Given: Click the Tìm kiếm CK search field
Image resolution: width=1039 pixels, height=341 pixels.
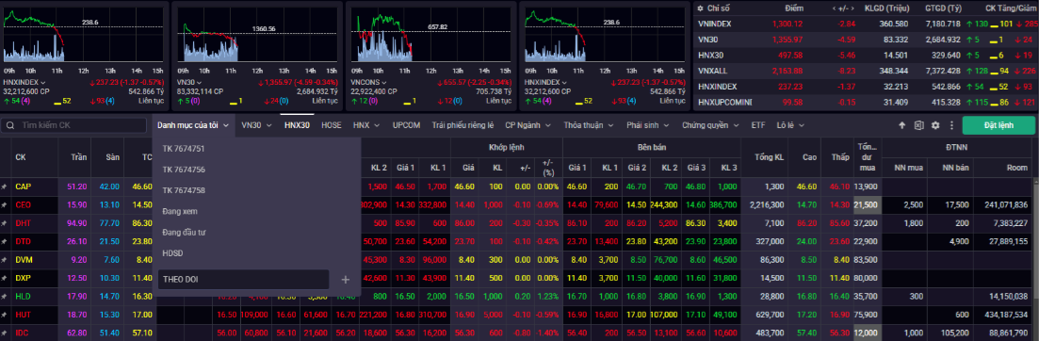Looking at the screenshot, I should (75, 125).
